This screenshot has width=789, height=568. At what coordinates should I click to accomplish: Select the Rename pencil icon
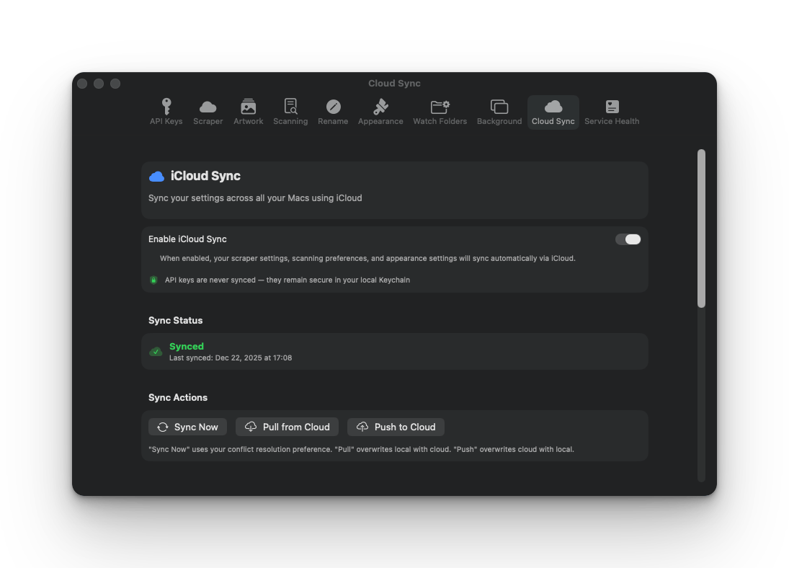coord(333,106)
